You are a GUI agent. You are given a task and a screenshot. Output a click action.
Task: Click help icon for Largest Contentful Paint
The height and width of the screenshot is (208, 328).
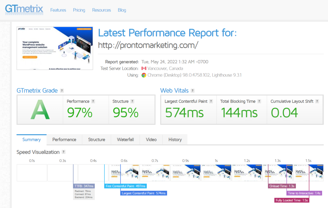211,101
